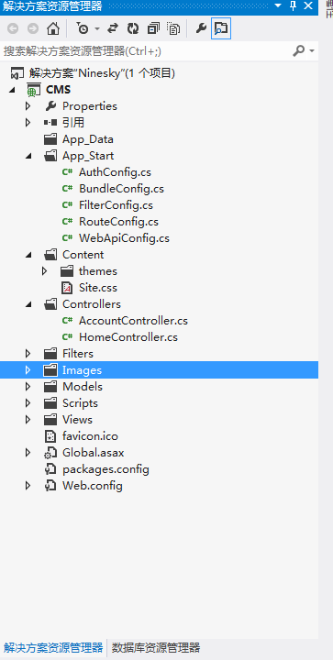This screenshot has height=660, width=333.
Task: Expand the Scripts folder
Action: [x=28, y=402]
